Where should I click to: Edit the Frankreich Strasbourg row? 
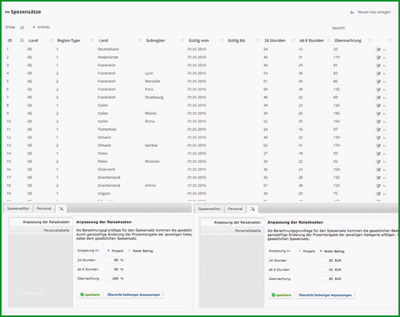click(378, 98)
